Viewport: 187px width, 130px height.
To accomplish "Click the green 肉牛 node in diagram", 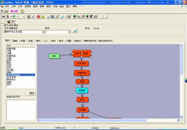I will [x=54, y=56].
